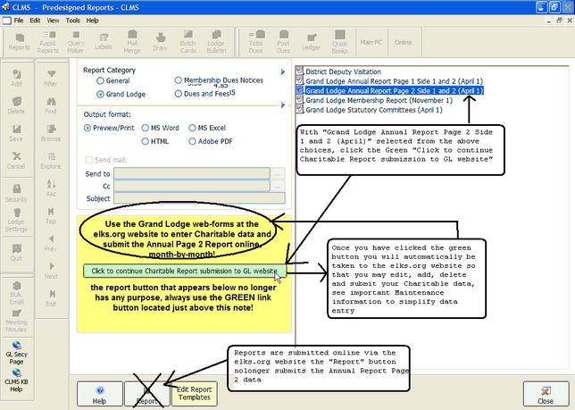Open the Lodge Bulletin tool
The width and height of the screenshot is (575, 410).
pyautogui.click(x=216, y=40)
